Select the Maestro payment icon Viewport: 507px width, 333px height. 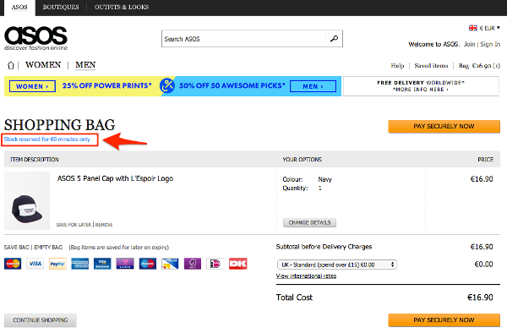tap(148, 264)
